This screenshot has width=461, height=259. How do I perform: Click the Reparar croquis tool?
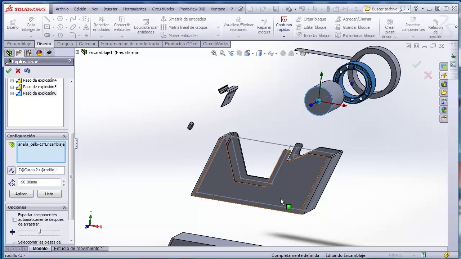(x=264, y=27)
